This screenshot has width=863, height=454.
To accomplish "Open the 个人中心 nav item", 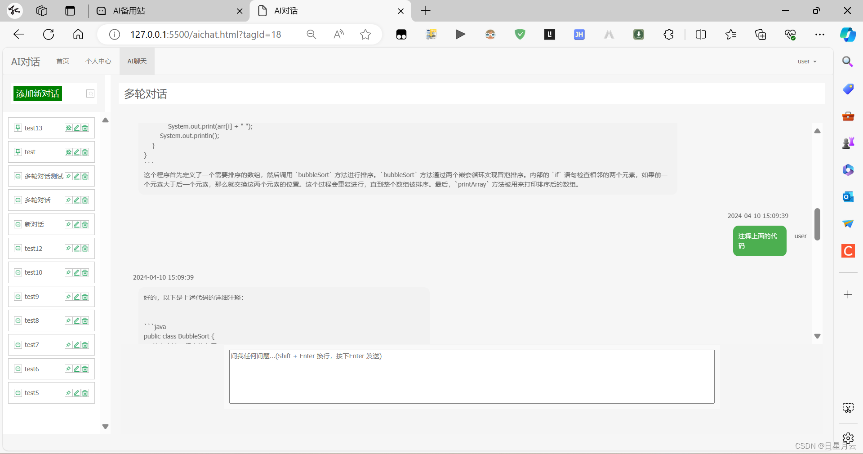I will (98, 61).
